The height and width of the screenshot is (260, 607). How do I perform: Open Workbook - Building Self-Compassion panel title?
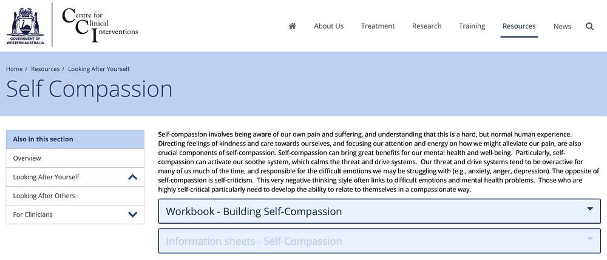(254, 212)
